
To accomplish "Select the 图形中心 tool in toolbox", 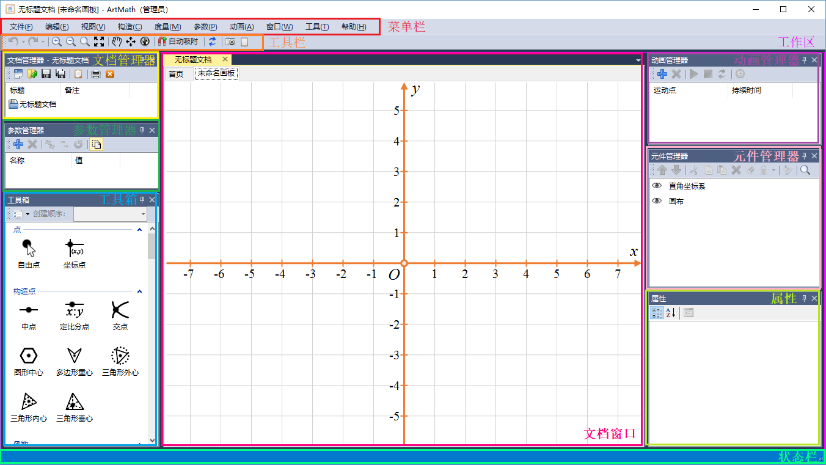I will [29, 361].
